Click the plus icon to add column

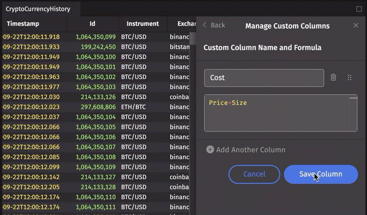pyautogui.click(x=210, y=150)
